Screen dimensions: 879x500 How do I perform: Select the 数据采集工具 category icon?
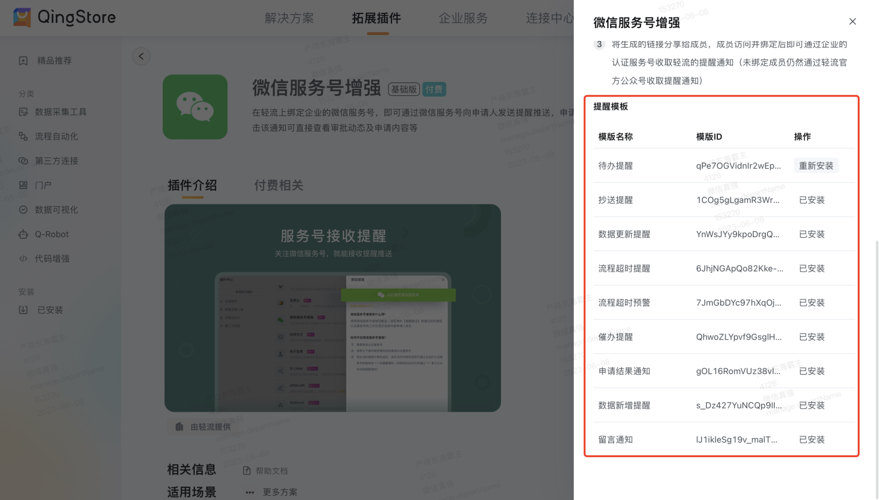(x=23, y=112)
